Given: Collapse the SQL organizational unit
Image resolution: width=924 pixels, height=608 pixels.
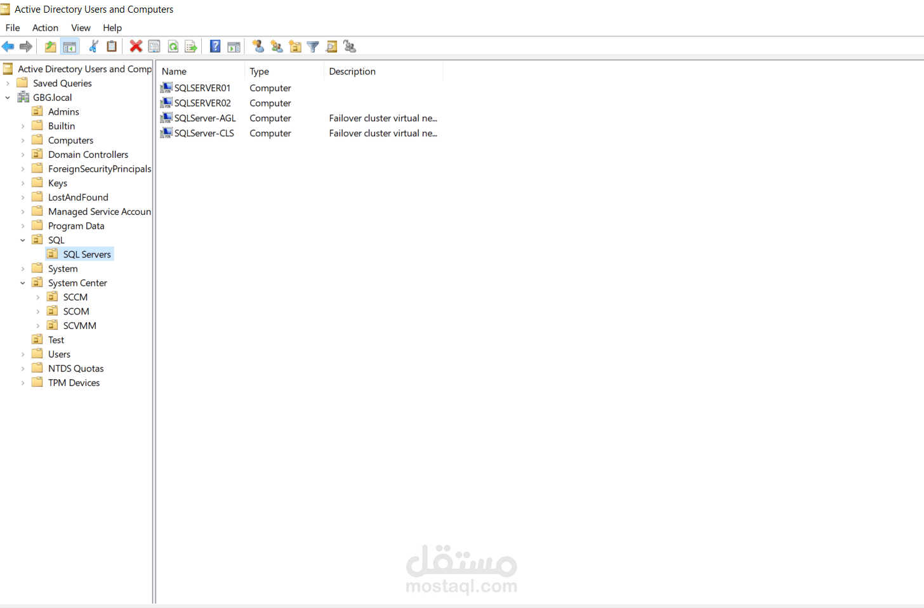Looking at the screenshot, I should tap(23, 240).
